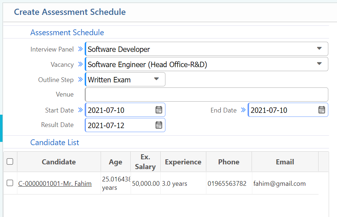Click the chevron icon beside Vacancy label
The height and width of the screenshot is (217, 337).
point(80,64)
